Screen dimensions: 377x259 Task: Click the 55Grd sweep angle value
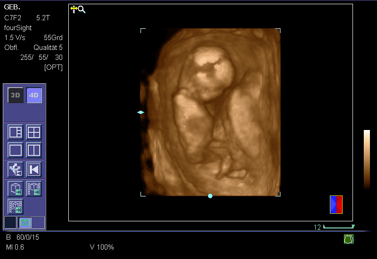click(x=53, y=38)
